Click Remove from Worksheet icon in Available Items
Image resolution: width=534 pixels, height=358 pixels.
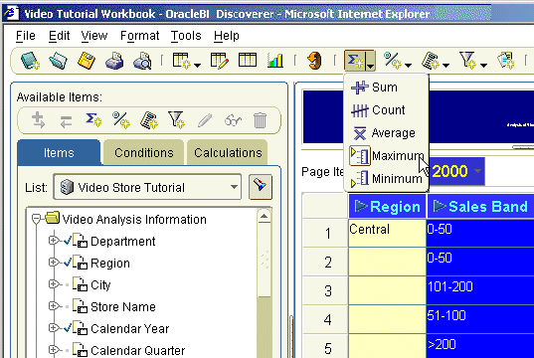tap(66, 121)
